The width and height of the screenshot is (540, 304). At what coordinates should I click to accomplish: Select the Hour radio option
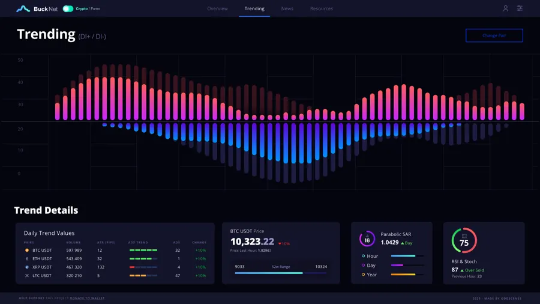point(363,256)
